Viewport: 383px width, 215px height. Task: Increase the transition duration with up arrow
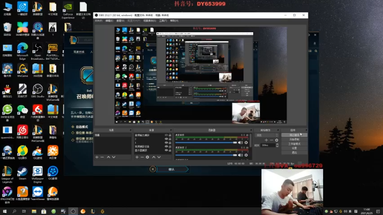[x=277, y=145]
